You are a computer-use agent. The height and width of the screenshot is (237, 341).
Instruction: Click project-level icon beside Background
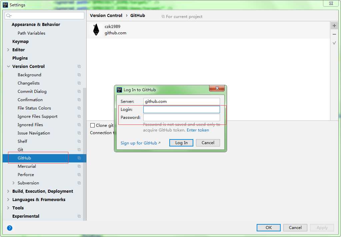79,75
